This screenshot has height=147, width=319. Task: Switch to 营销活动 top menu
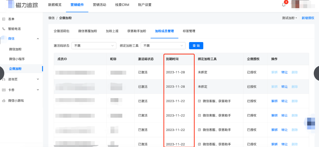pos(99,5)
